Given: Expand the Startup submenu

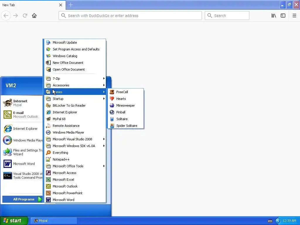Looking at the screenshot, I should (75, 98).
